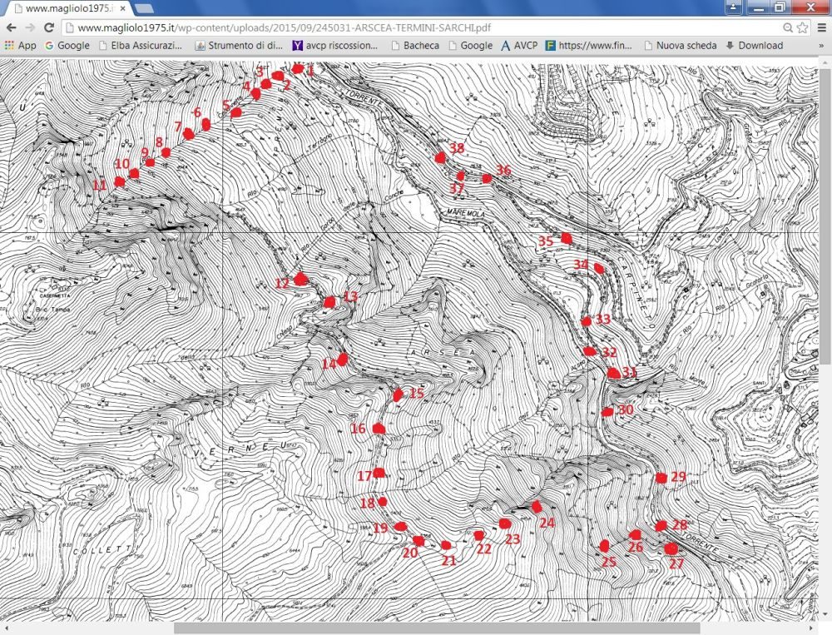Open the Download bookmark
This screenshot has height=635, width=832.
(x=755, y=46)
